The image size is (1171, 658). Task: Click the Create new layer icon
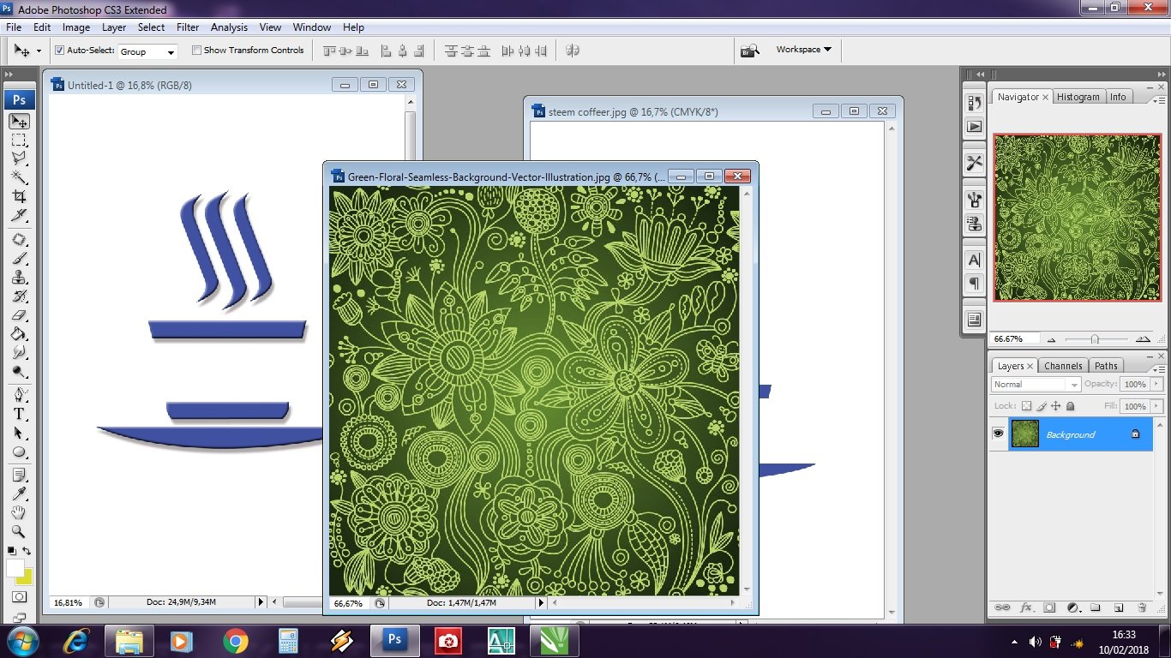click(x=1118, y=607)
